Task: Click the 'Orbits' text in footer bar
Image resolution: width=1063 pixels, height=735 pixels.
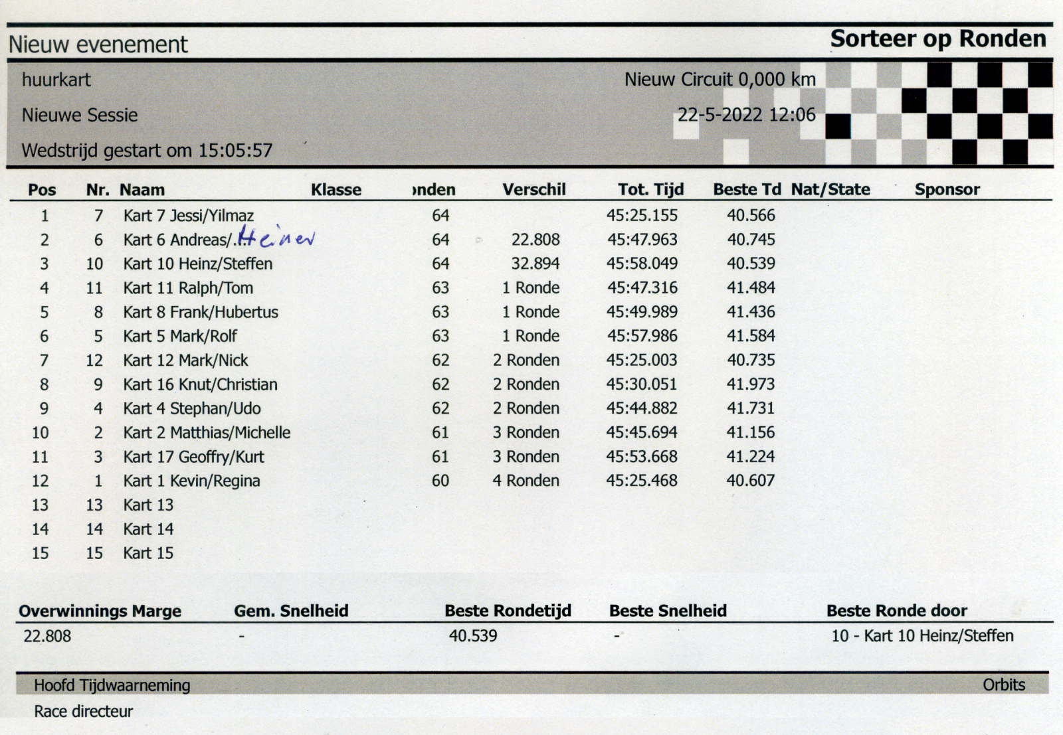Action: pos(1003,685)
